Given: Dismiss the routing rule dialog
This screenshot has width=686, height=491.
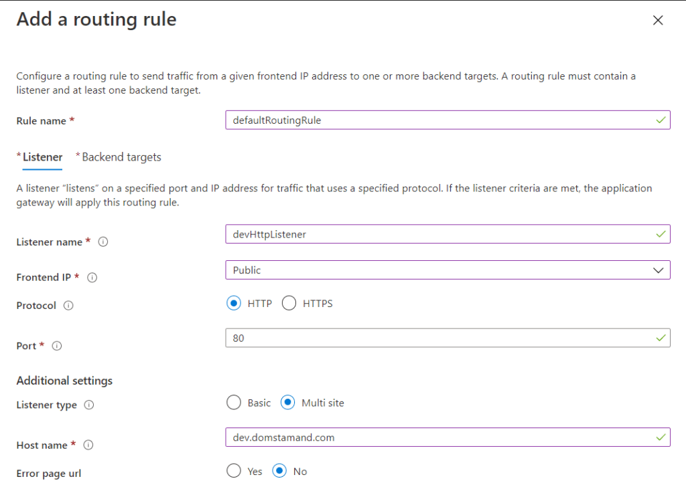Looking at the screenshot, I should (x=657, y=20).
